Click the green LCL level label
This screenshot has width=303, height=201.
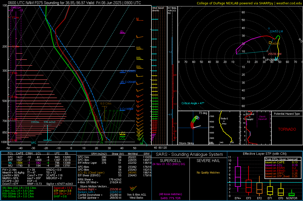pyautogui.click(x=122, y=139)
